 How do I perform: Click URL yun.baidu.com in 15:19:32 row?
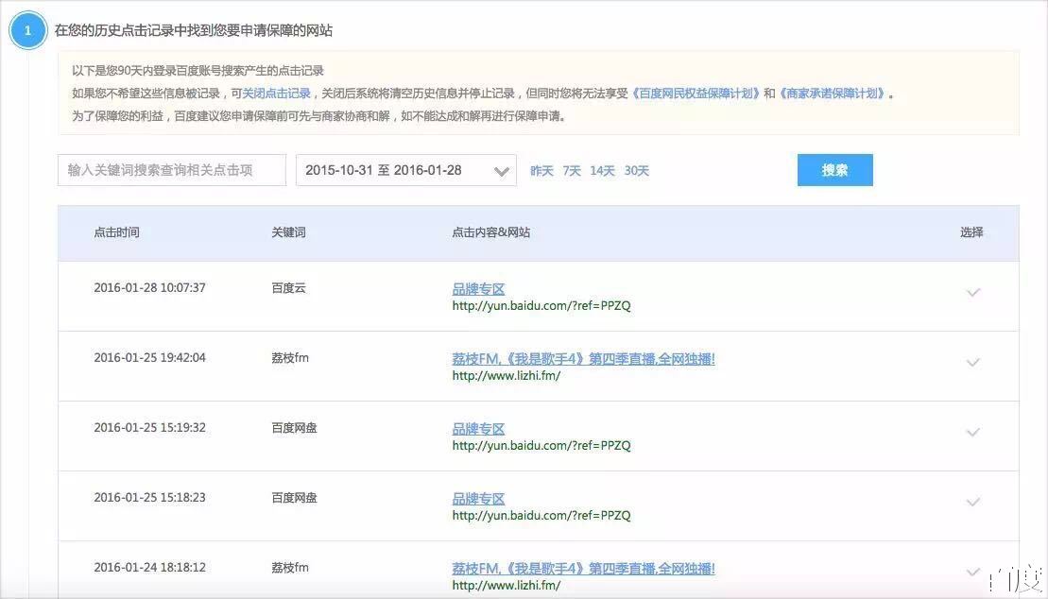[x=541, y=445]
